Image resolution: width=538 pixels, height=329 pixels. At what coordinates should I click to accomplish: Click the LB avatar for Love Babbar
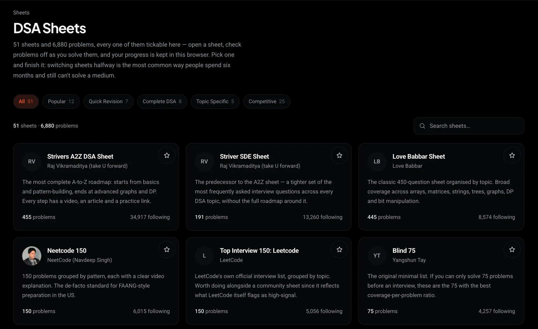377,161
